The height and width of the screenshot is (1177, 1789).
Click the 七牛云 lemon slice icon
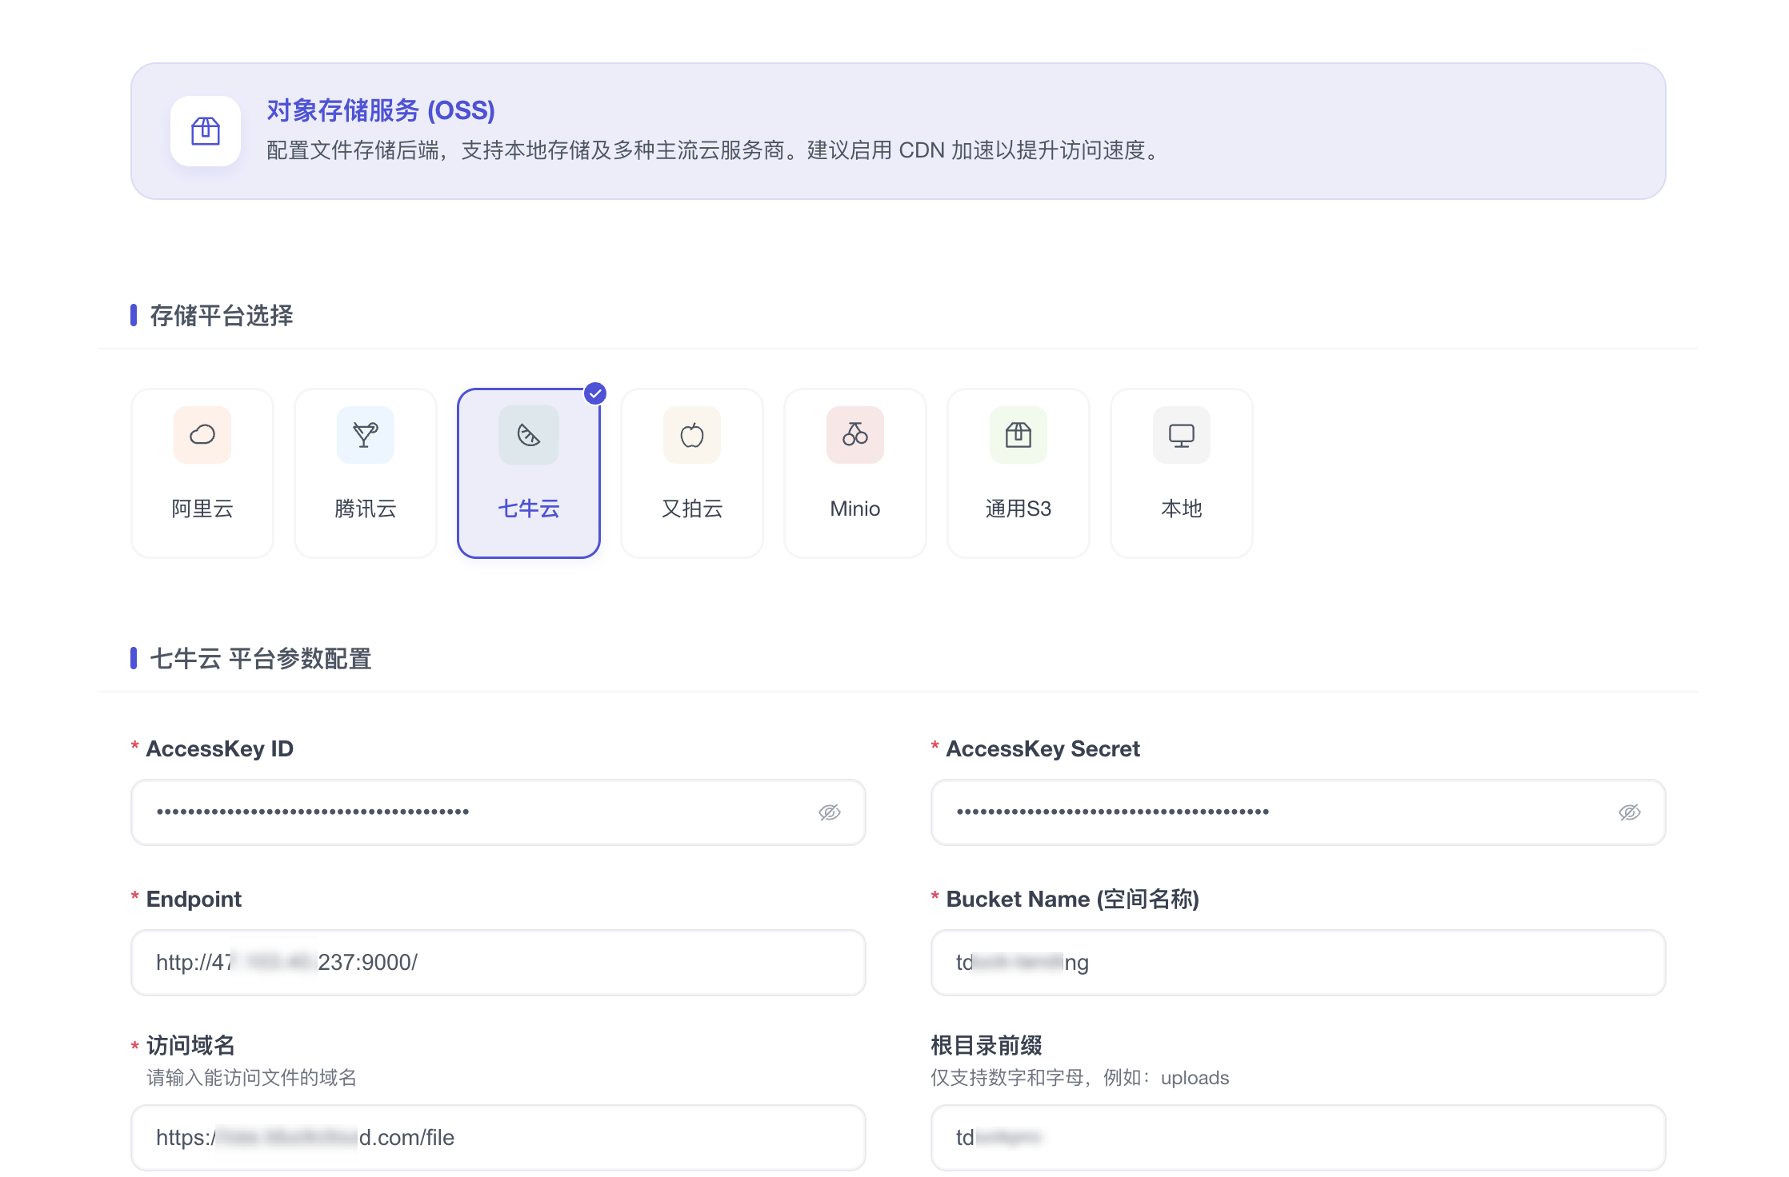529,435
